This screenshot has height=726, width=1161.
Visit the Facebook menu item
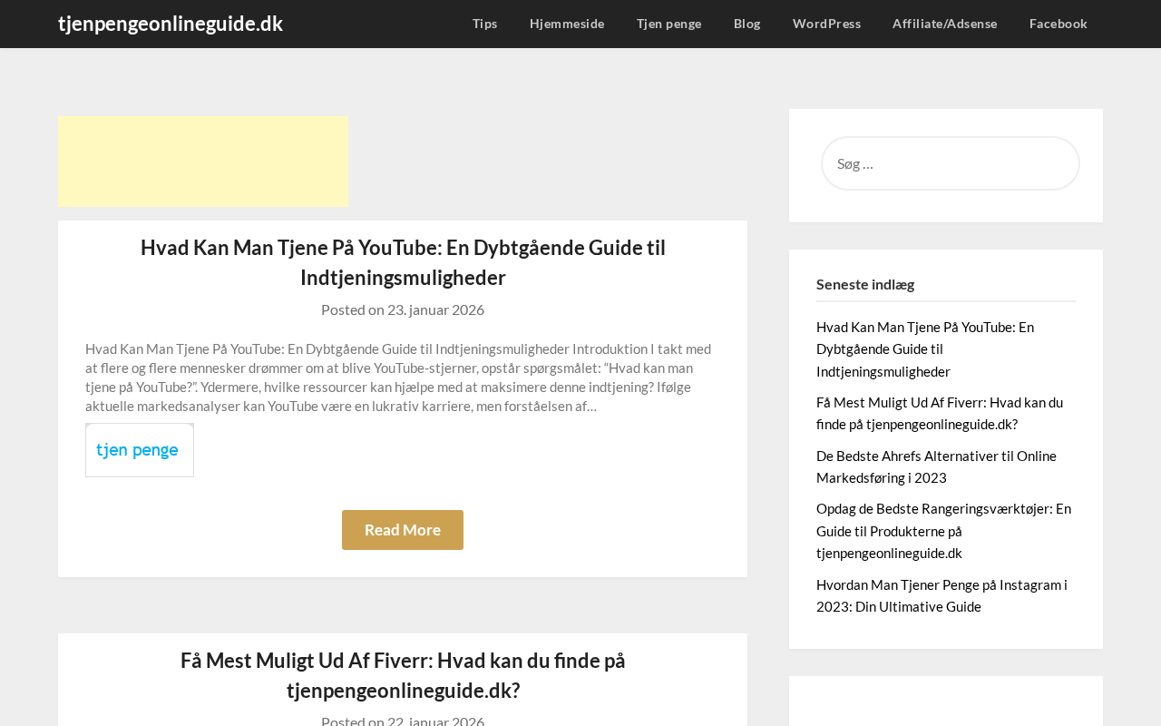pos(1059,24)
